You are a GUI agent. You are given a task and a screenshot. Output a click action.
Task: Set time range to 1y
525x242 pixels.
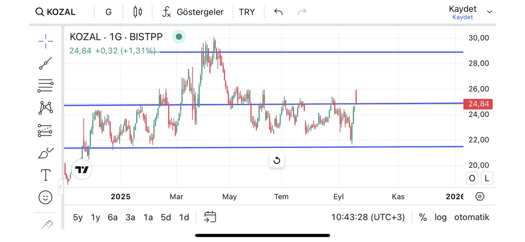point(95,217)
